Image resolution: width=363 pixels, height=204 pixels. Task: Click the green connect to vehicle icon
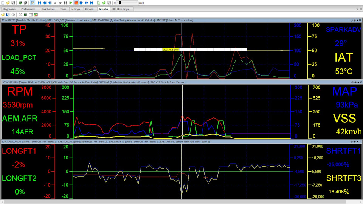point(20,3)
